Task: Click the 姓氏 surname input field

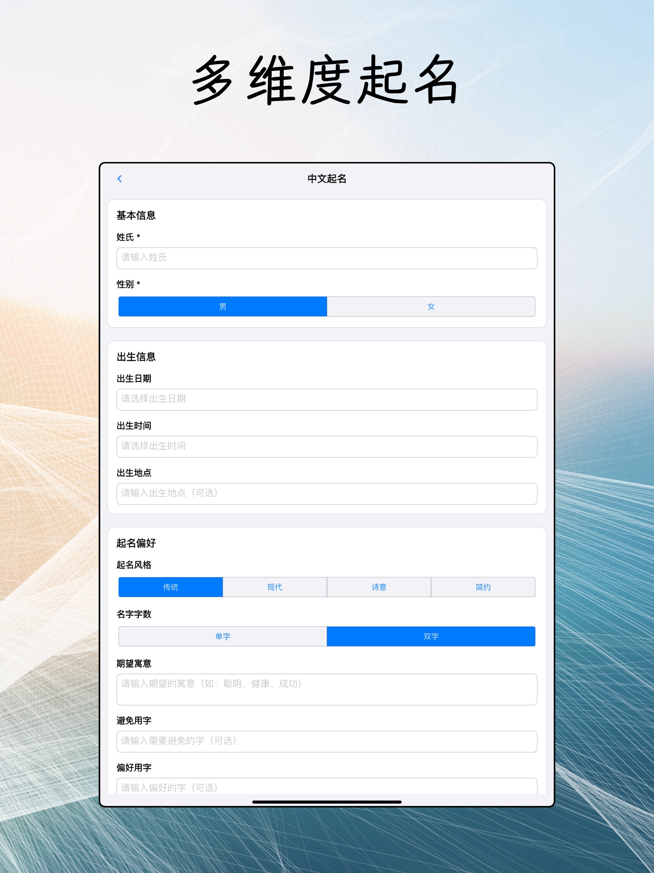Action: pos(327,258)
